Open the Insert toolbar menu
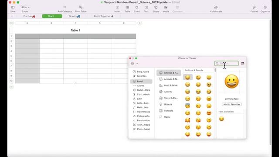 pos(117,7)
